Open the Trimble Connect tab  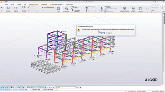coord(69,4)
